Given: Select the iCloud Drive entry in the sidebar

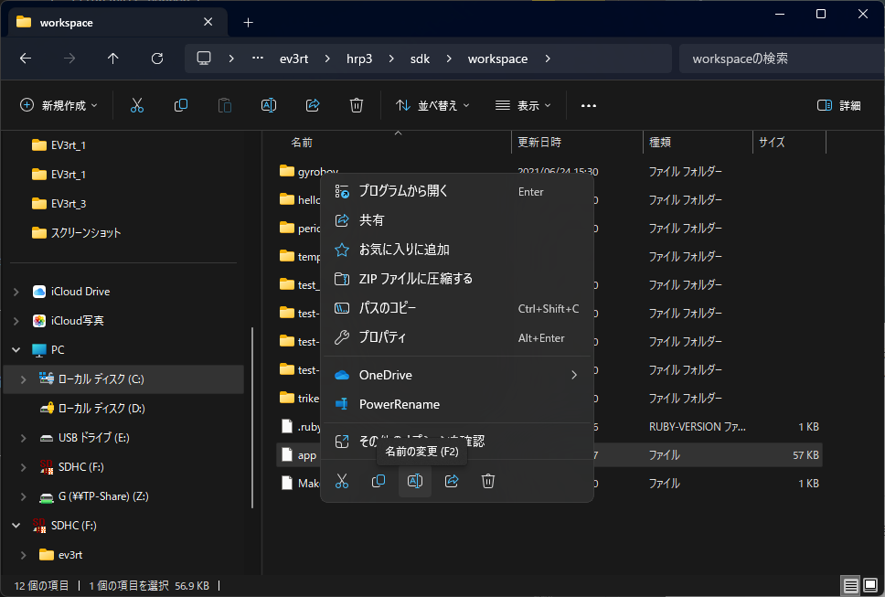Looking at the screenshot, I should click(80, 291).
